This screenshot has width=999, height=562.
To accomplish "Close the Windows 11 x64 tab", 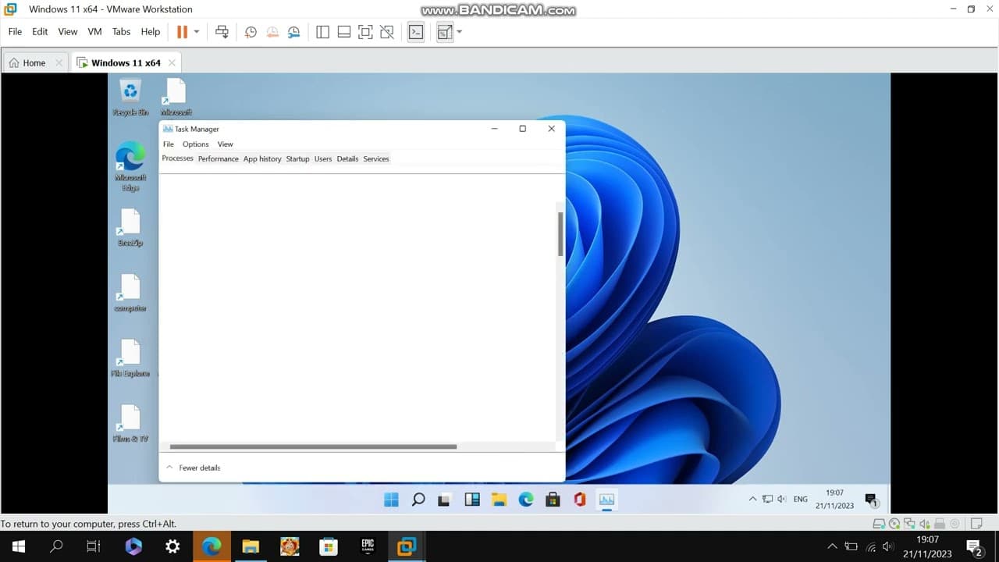I will tap(172, 62).
